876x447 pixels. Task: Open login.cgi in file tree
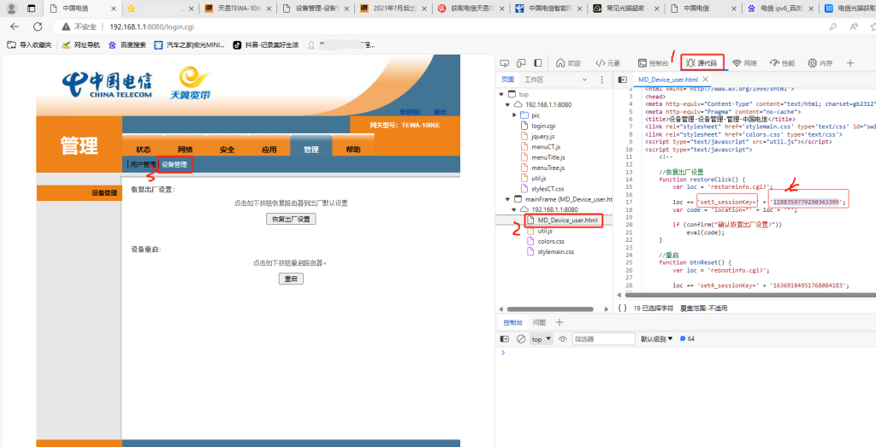pyautogui.click(x=542, y=126)
